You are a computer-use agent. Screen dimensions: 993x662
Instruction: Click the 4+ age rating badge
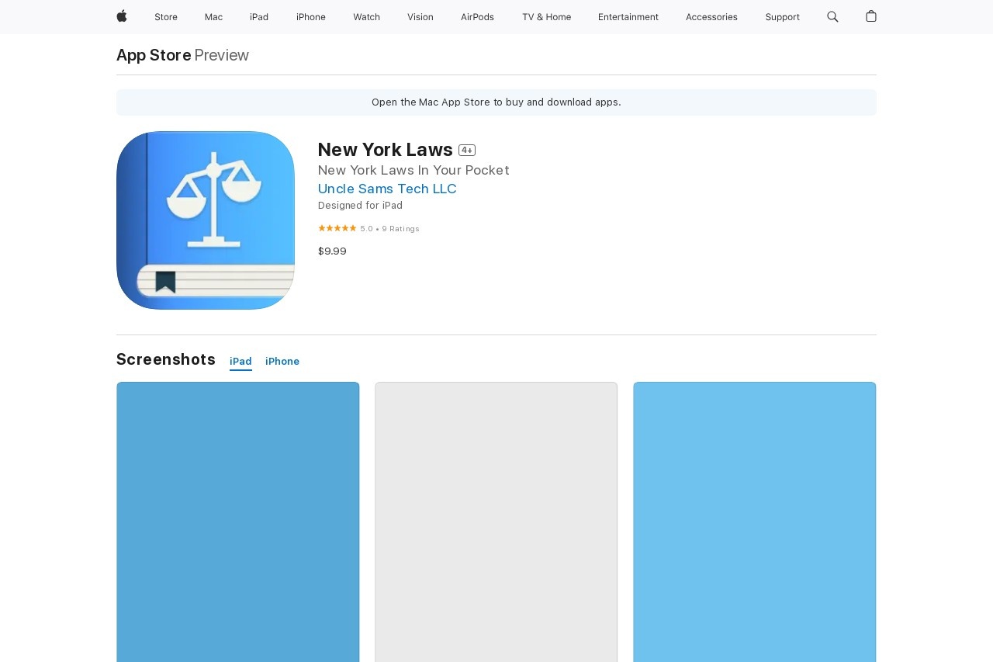coord(467,151)
